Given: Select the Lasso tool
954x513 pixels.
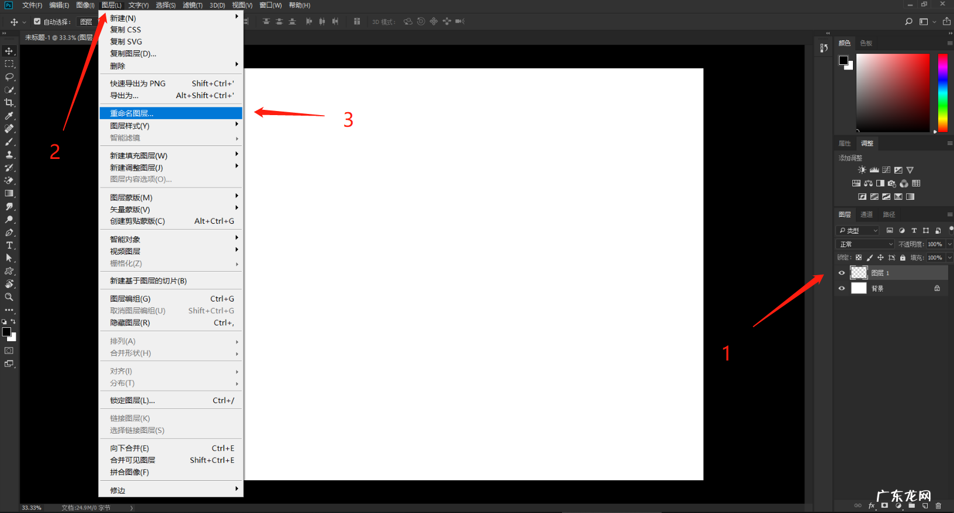Looking at the screenshot, I should (x=9, y=77).
